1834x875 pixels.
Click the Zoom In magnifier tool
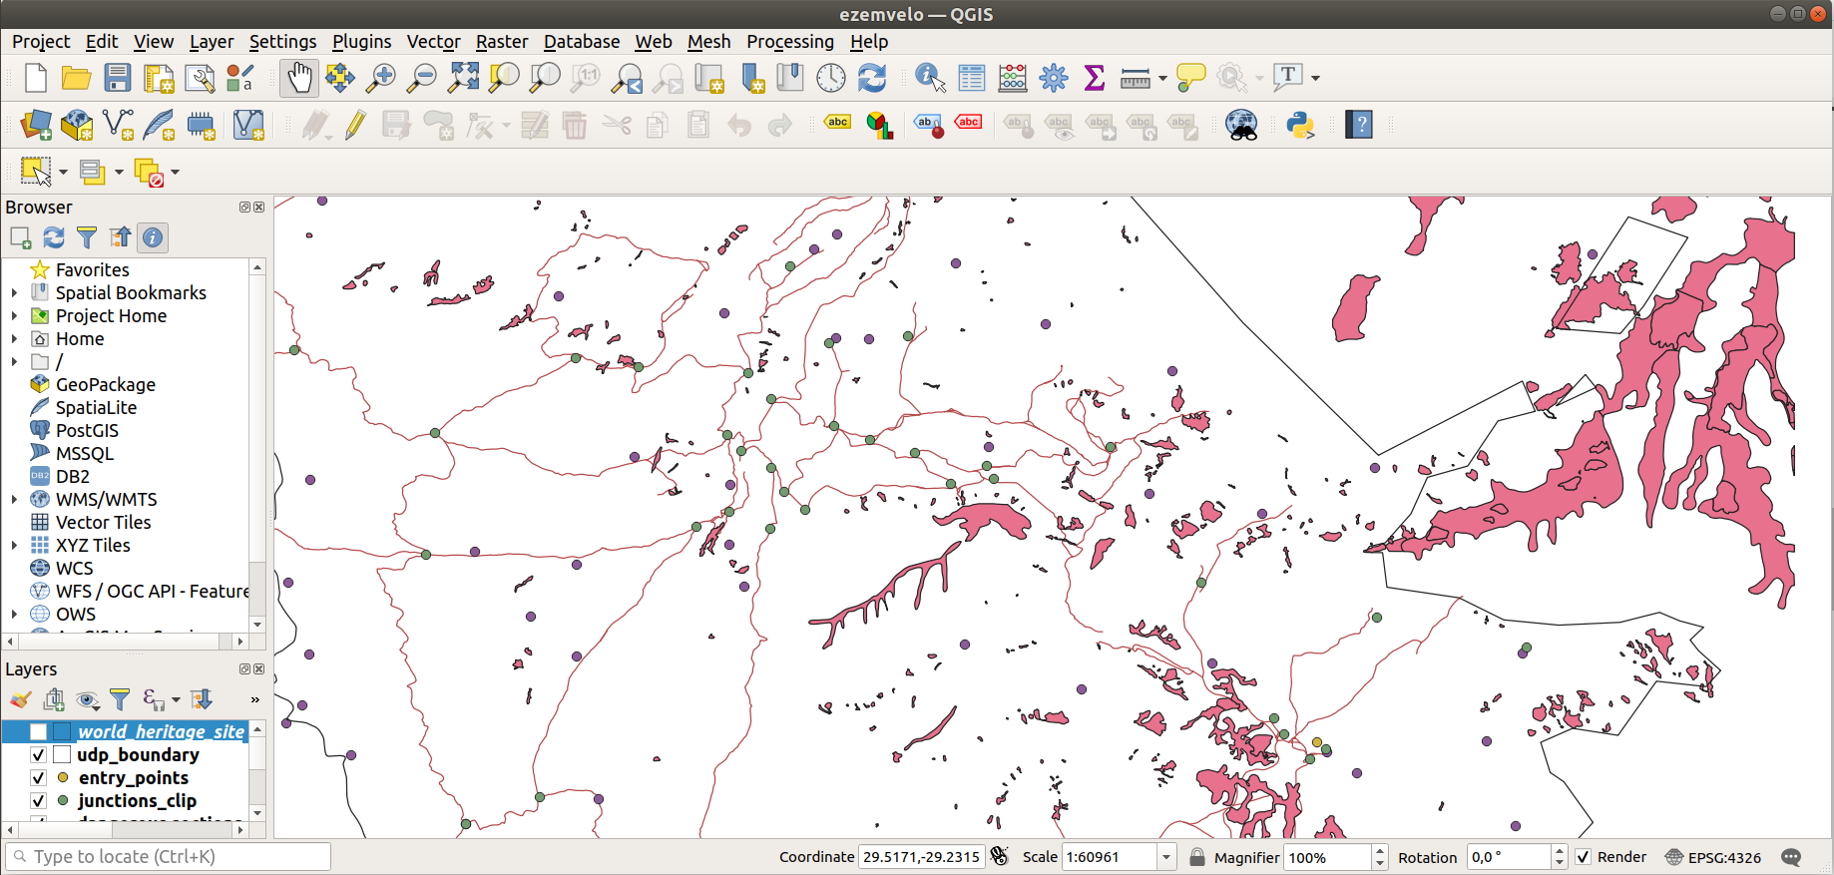(381, 78)
